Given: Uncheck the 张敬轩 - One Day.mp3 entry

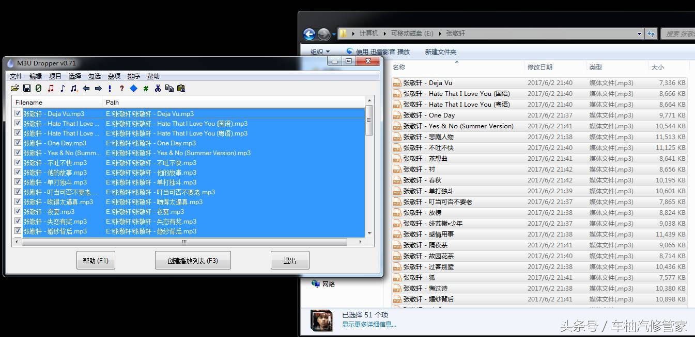Looking at the screenshot, I should (18, 143).
